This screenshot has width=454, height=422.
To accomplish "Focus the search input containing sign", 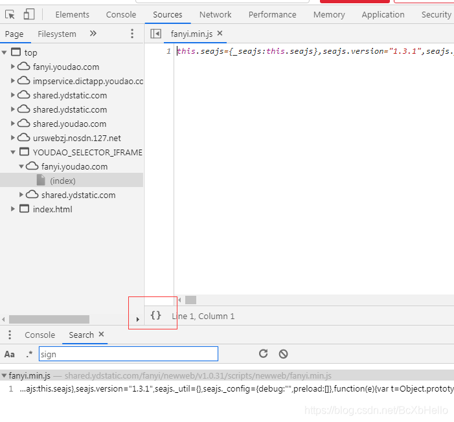I will pos(128,353).
